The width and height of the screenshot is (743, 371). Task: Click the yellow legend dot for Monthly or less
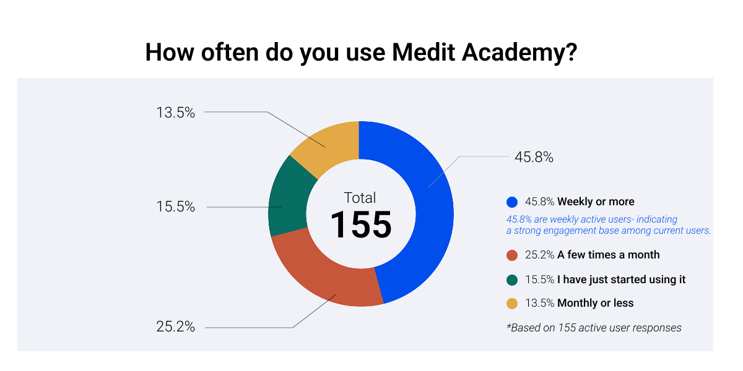(511, 303)
